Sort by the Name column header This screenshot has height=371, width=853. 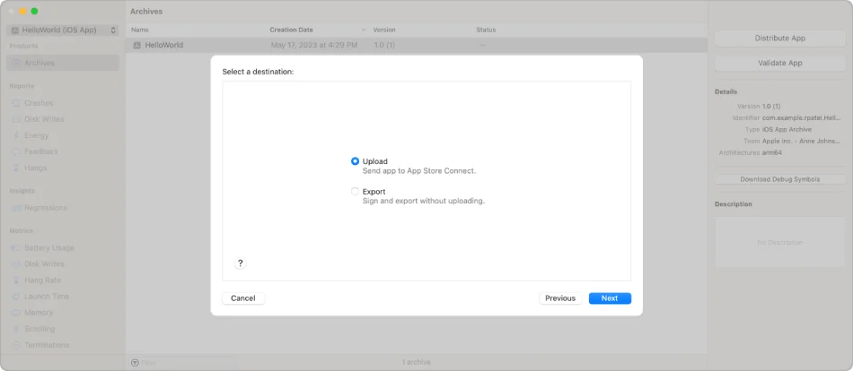(140, 30)
